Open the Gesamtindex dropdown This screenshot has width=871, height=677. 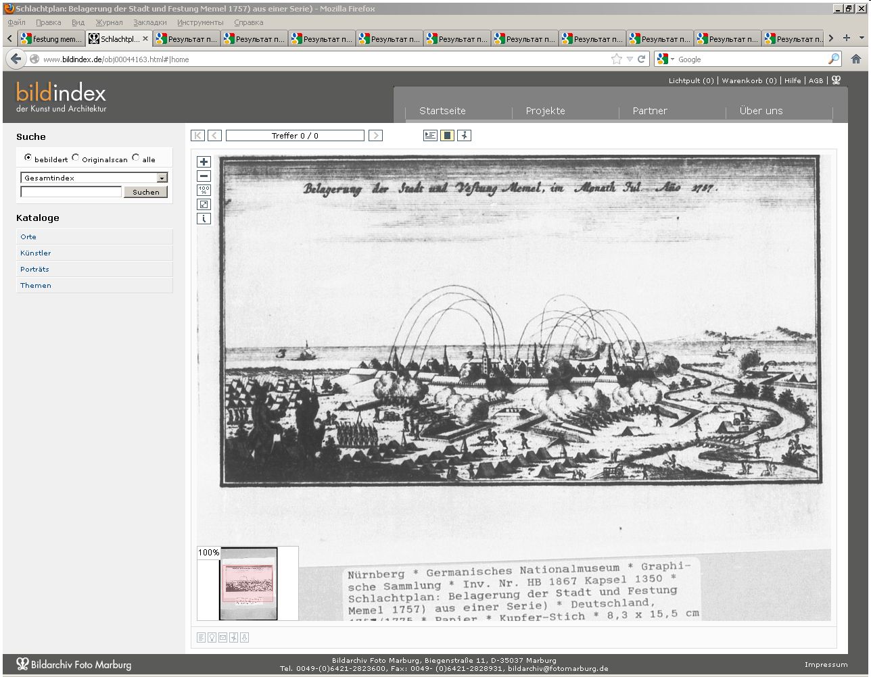click(x=162, y=178)
